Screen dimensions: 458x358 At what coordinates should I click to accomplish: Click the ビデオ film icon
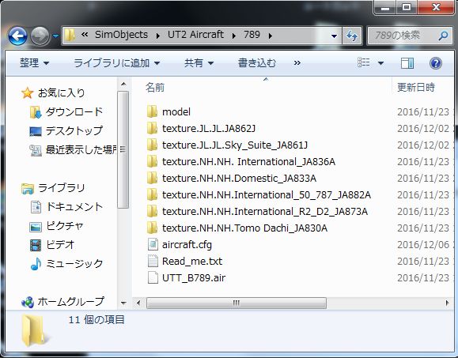[x=36, y=245]
